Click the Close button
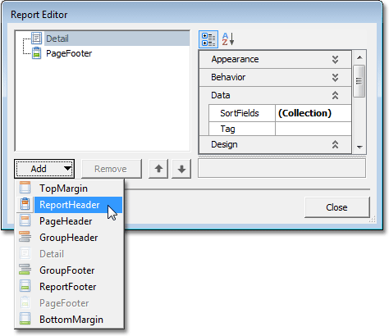 tap(336, 207)
